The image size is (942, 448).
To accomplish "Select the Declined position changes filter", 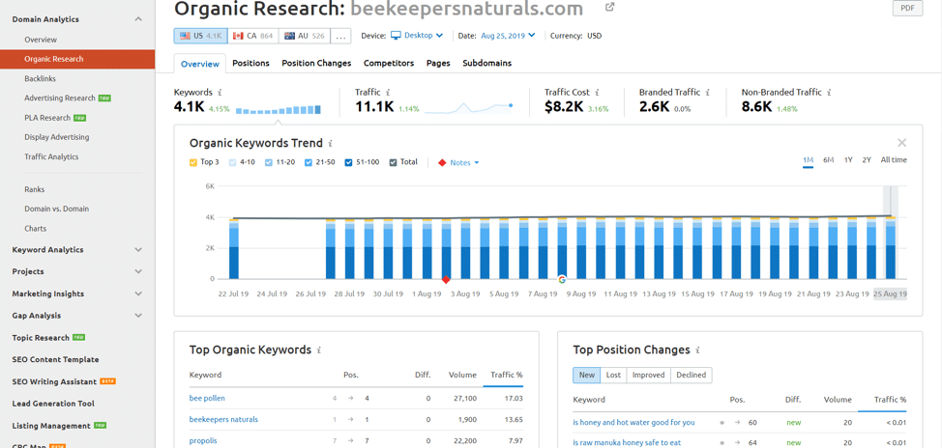I will (692, 375).
